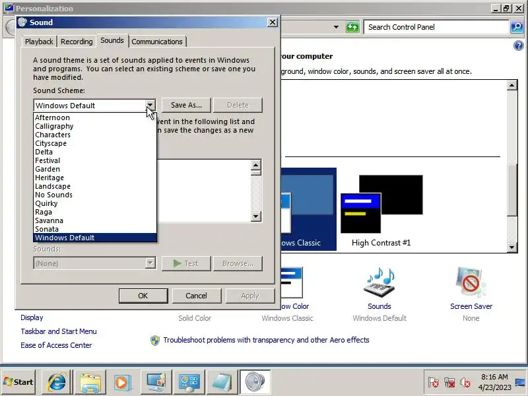Click the Search Control Panel field

[x=436, y=27]
